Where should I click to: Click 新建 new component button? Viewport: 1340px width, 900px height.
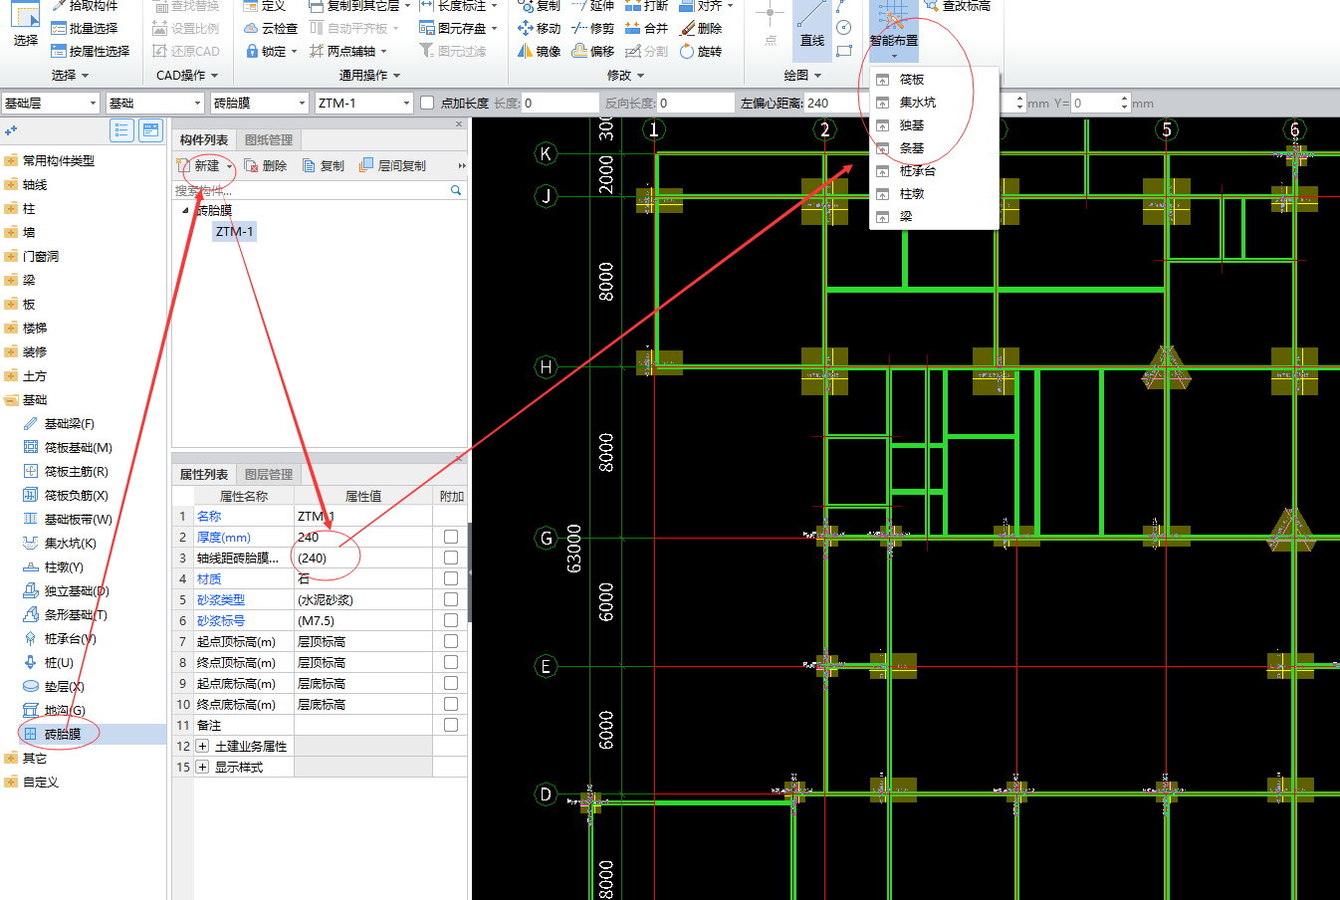(205, 165)
